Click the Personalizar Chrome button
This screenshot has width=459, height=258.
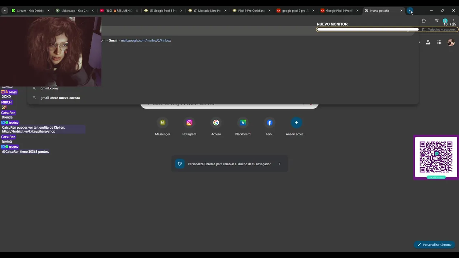pos(434,245)
